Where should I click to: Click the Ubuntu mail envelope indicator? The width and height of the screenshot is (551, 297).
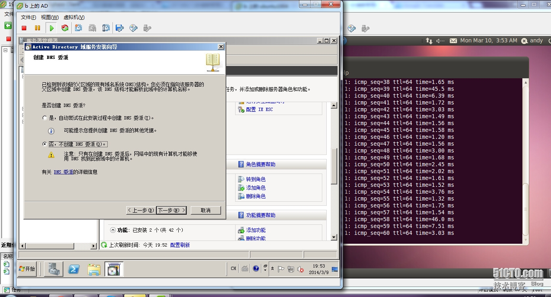tap(453, 40)
